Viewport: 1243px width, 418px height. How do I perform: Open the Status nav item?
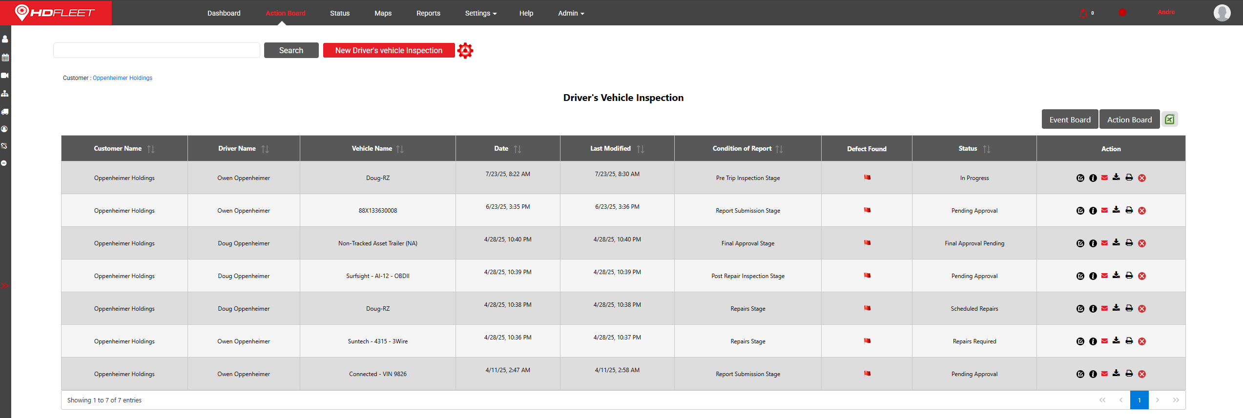(340, 13)
